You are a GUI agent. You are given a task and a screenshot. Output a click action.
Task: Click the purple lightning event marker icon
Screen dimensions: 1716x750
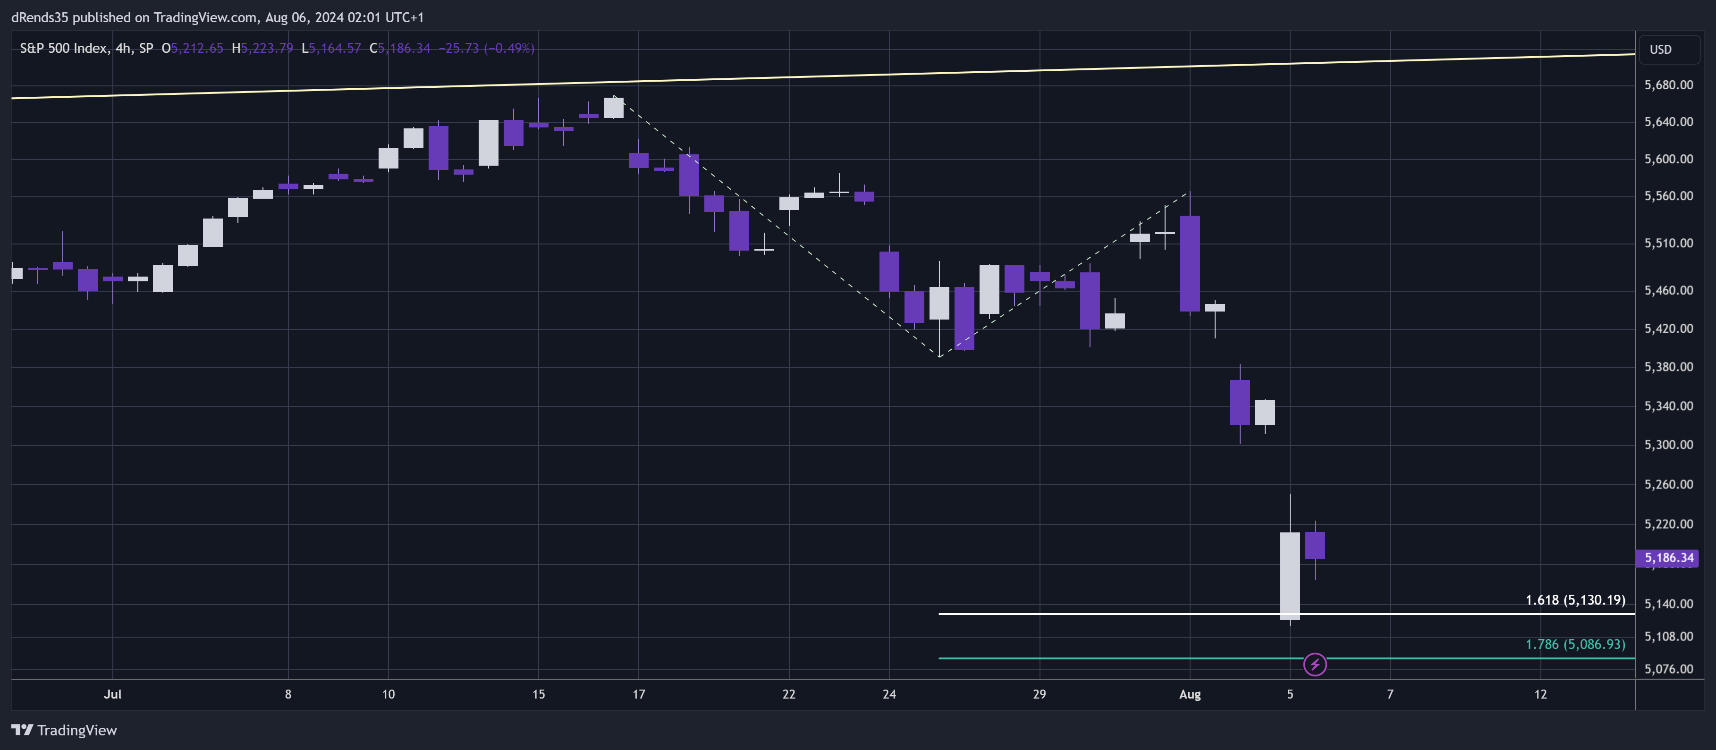pos(1314,664)
